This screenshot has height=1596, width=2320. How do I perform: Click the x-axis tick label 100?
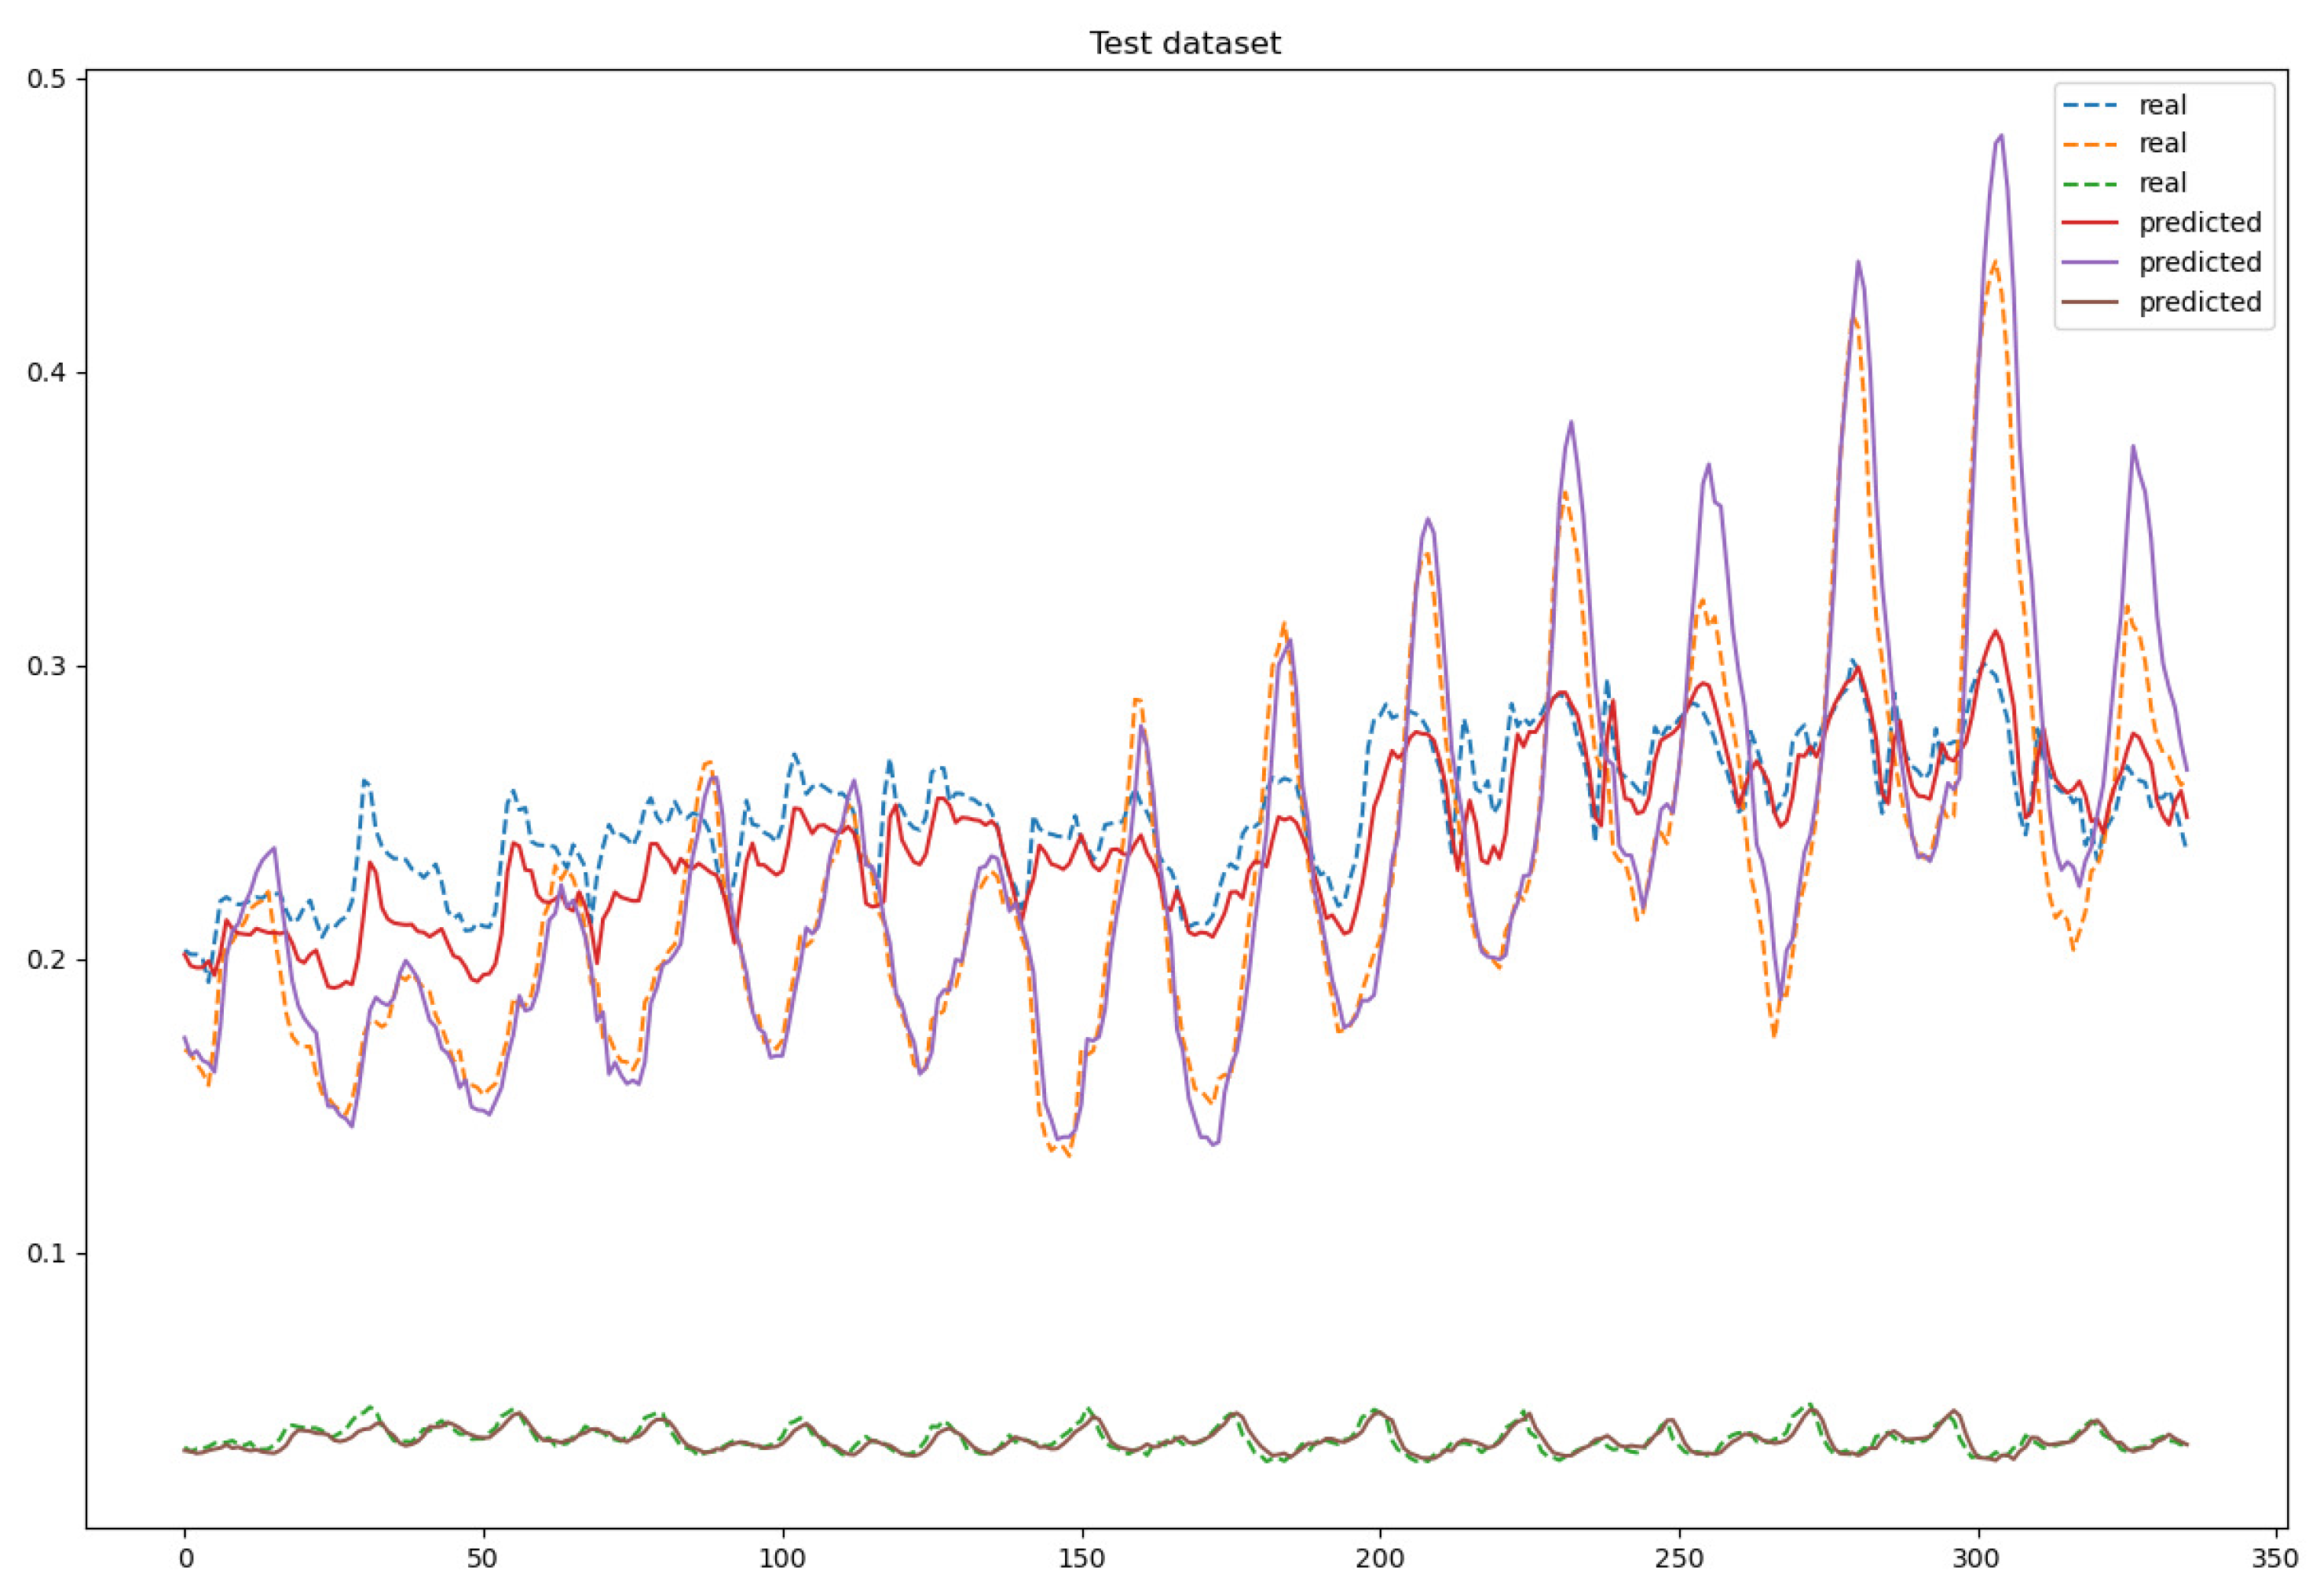click(782, 1560)
